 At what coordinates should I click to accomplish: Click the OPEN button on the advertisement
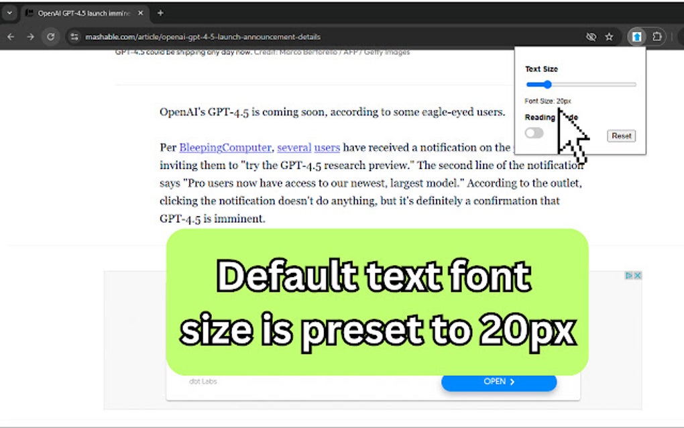pos(499,381)
